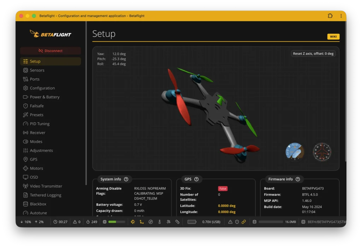
Task: Click the extensions puzzle icon in title bar
Action: [330, 16]
